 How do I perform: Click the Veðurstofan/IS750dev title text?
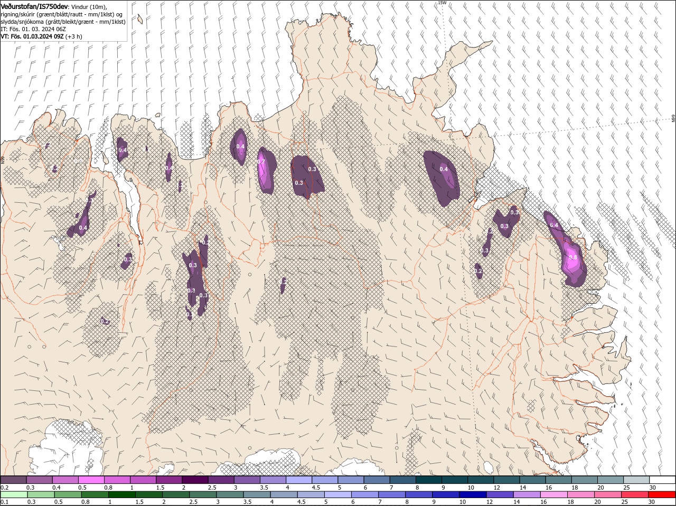click(x=34, y=6)
